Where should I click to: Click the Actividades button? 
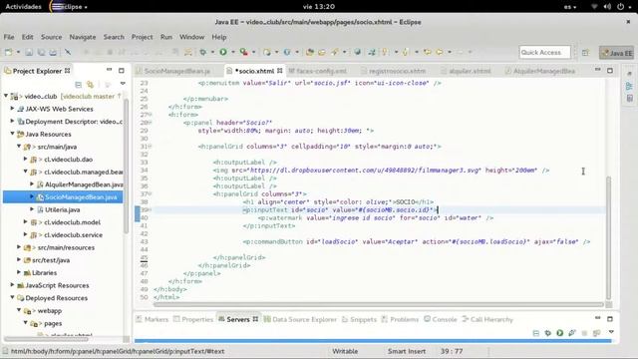point(23,7)
